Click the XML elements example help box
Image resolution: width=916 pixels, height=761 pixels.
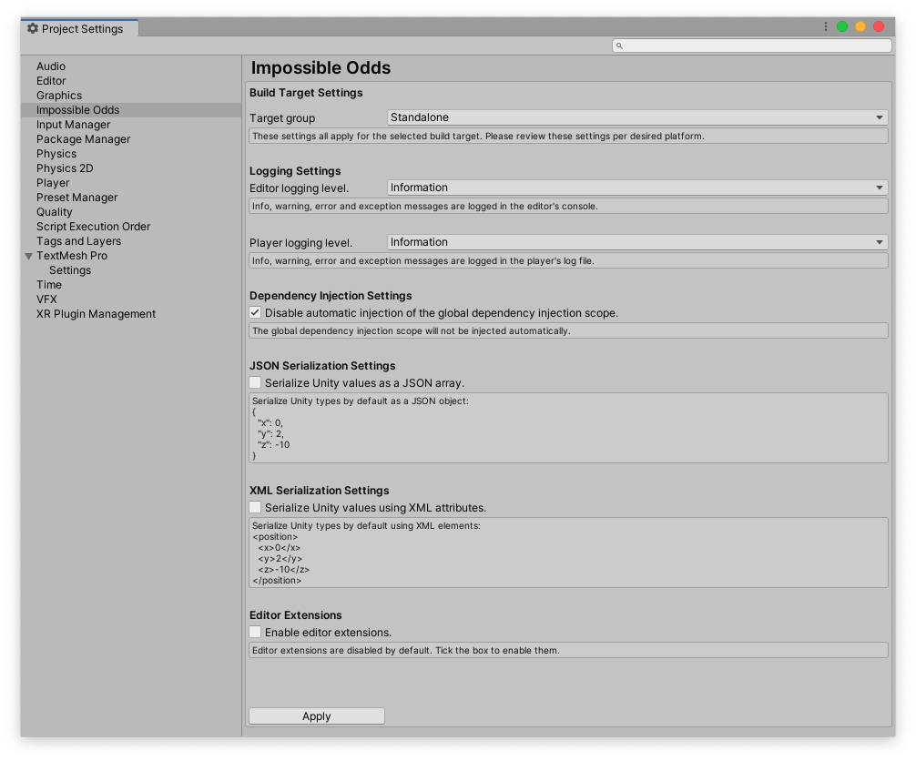click(x=568, y=553)
